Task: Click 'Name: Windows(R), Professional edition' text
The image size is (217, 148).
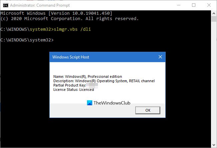Action: [x=88, y=77]
